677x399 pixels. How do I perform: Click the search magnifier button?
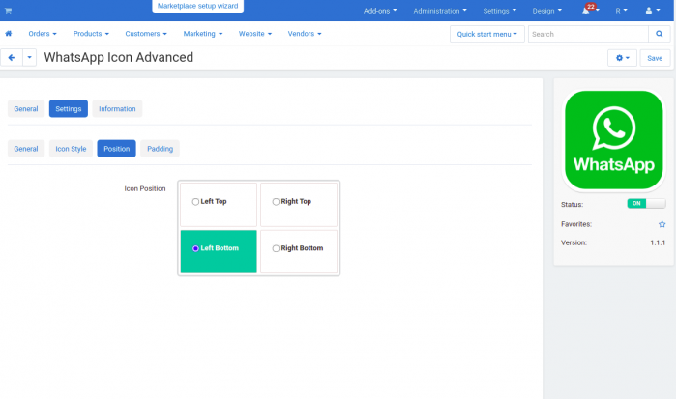tap(659, 34)
